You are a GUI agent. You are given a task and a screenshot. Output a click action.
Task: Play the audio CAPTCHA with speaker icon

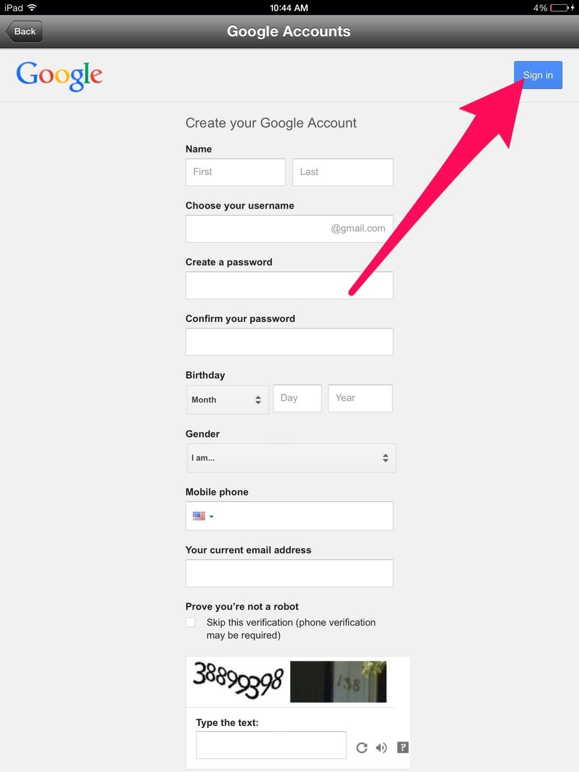click(x=382, y=748)
